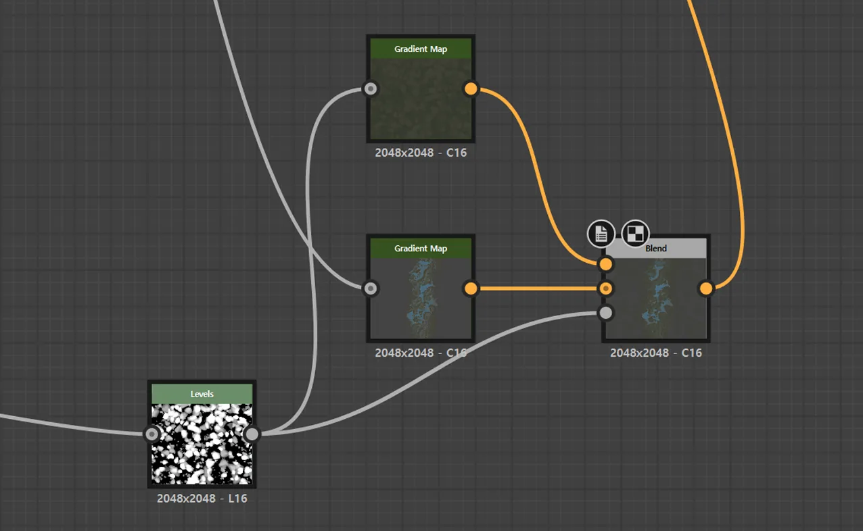Select the straight orange link entering Blend's middle input

point(538,288)
